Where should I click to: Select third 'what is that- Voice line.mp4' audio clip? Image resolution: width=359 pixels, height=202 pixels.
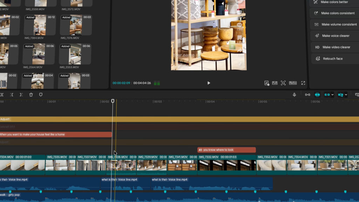click(211, 183)
